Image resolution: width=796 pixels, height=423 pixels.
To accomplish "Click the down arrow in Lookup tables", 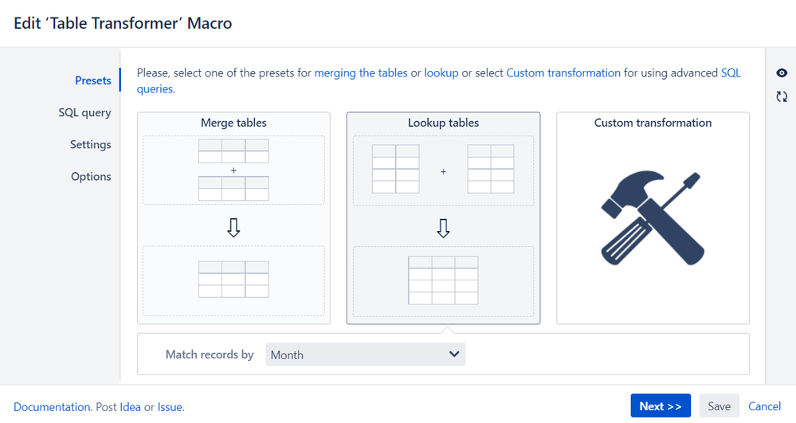I will tap(443, 229).
